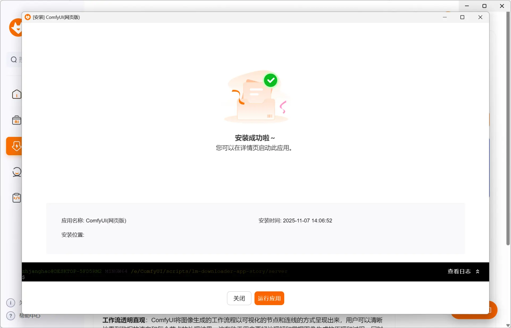
Task: Expand the log with double chevron arrow
Action: pyautogui.click(x=478, y=272)
